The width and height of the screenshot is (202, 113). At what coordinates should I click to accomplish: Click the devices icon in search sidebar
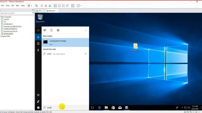pos(38,50)
